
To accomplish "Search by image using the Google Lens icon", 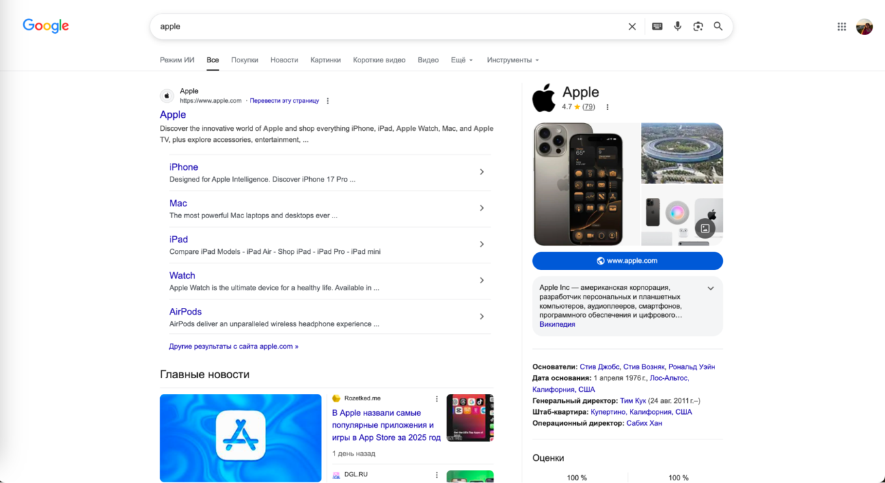I will (698, 26).
